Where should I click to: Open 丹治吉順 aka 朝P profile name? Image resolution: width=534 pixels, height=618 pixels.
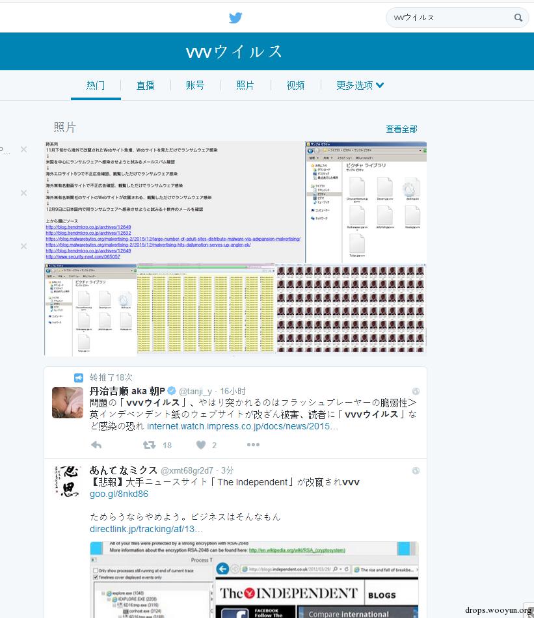(127, 391)
